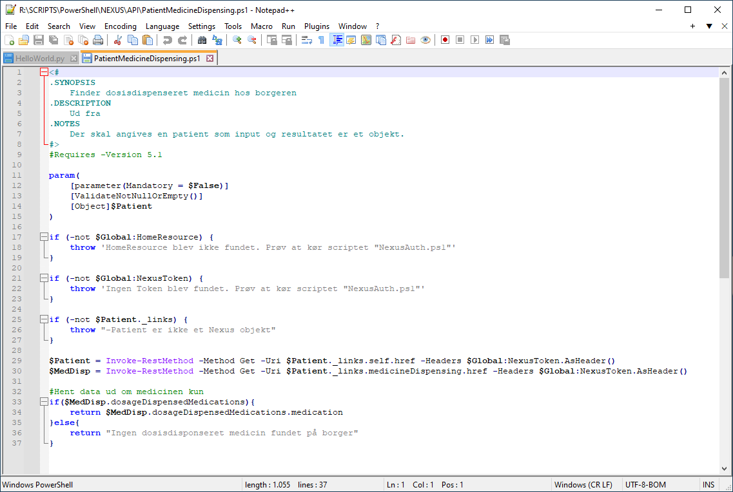Click the Paste clipboard icon
Screen dimensions: 733x492
(148, 40)
